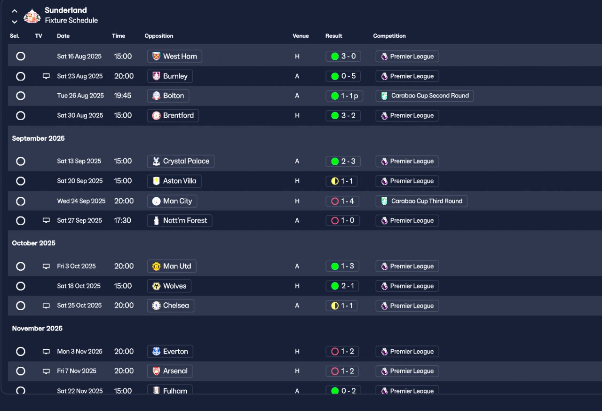Sort fixtures by the Result column header
Image resolution: width=602 pixels, height=411 pixels.
(334, 36)
